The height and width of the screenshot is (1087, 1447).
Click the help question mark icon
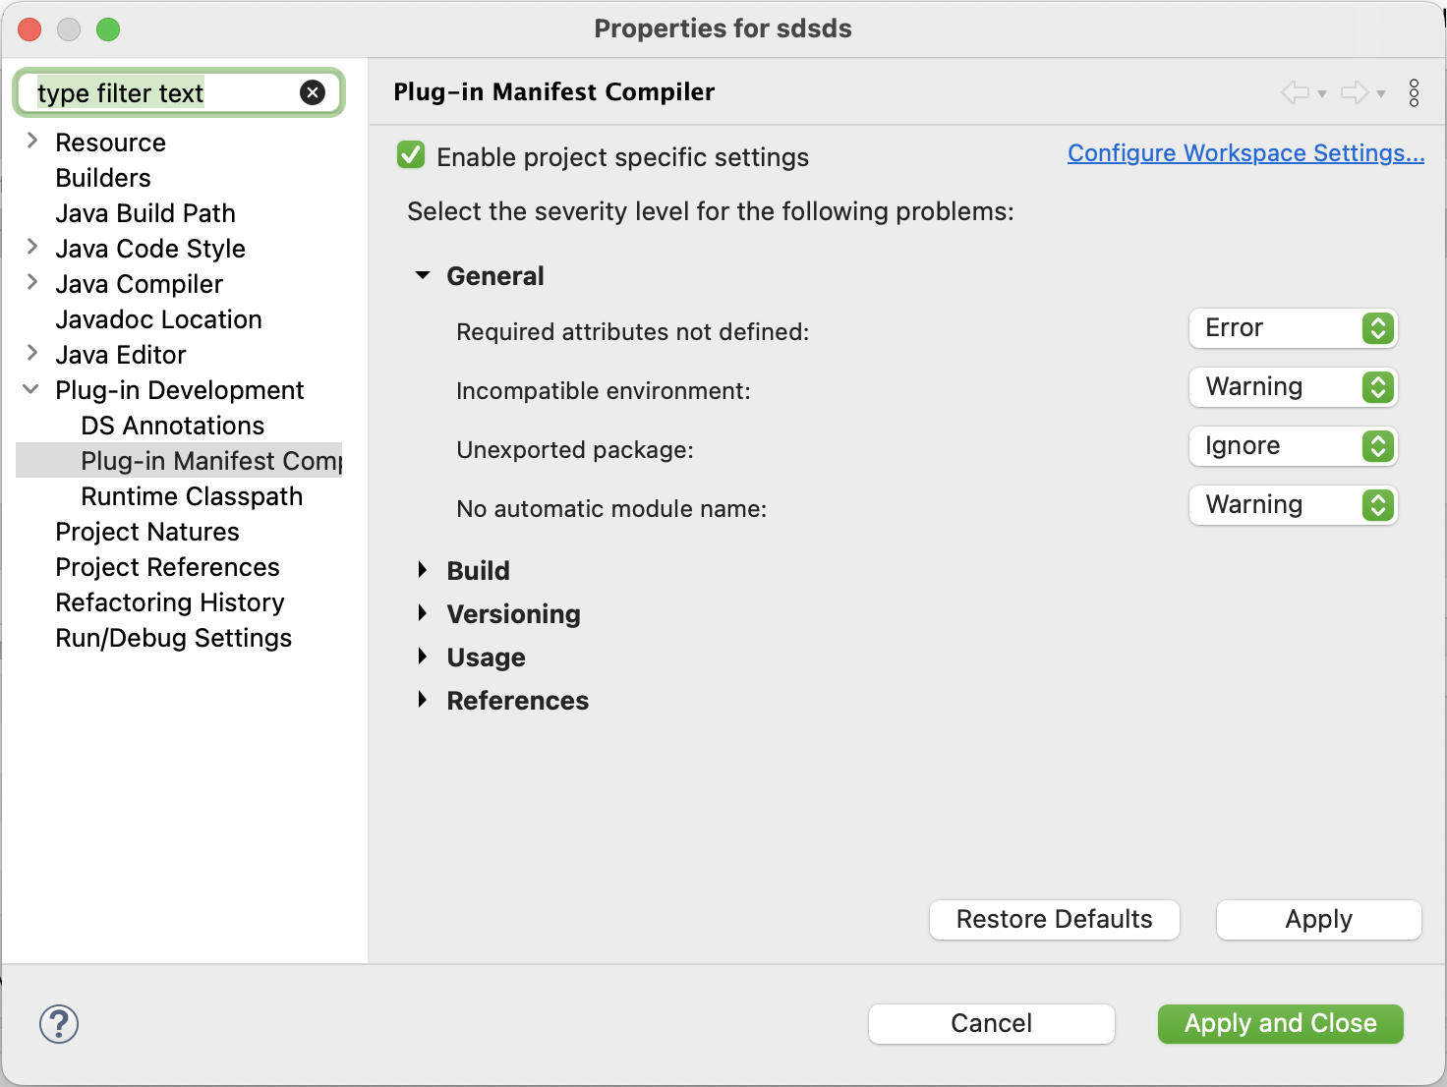click(59, 1023)
